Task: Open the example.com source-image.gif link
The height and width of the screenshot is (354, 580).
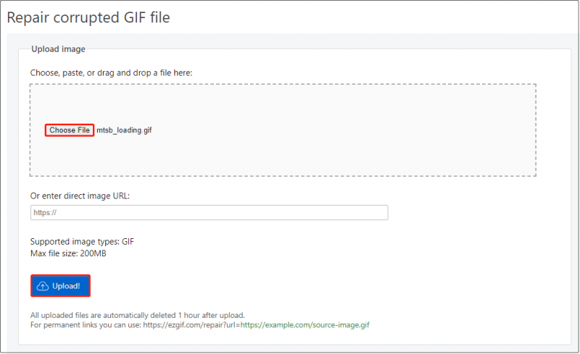Action: coord(304,325)
